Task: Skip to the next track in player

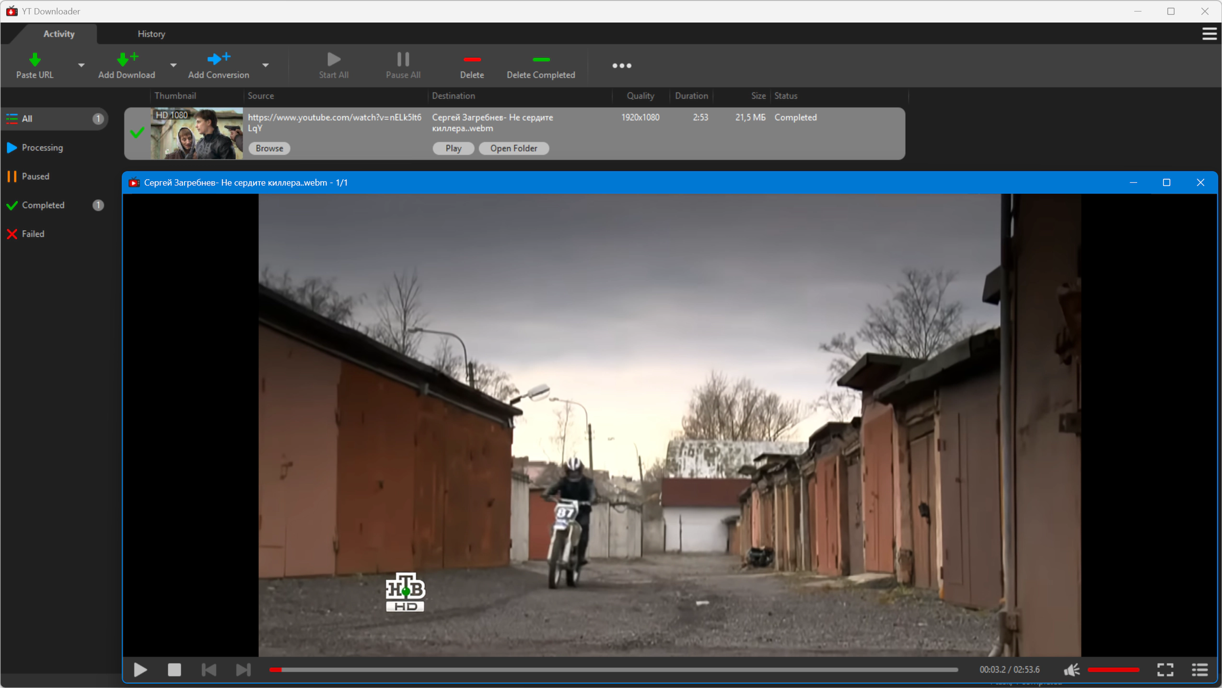Action: click(x=243, y=670)
